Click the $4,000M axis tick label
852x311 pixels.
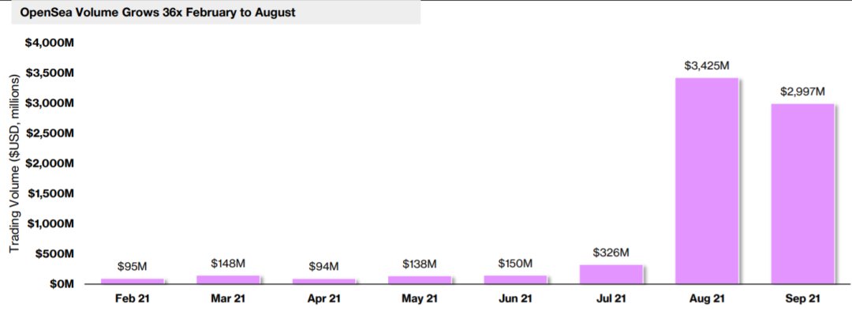point(50,43)
